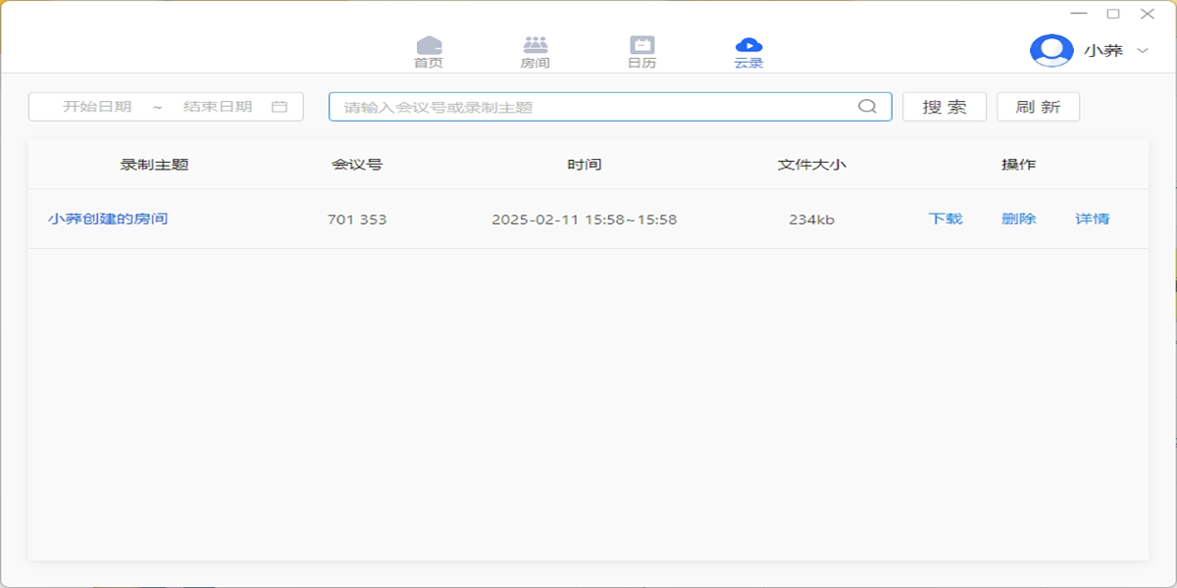The width and height of the screenshot is (1177, 588).
Task: Open the 小莽创建的房间 recording link
Action: (108, 219)
